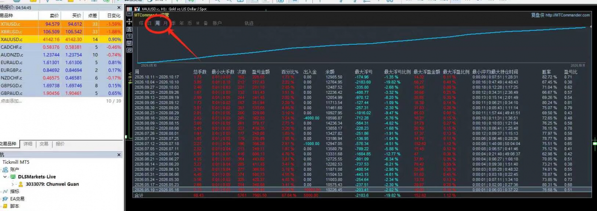Screen dimensions: 597x211
Task: Click the 指标 indicators icon in navigator
Action: point(6,191)
